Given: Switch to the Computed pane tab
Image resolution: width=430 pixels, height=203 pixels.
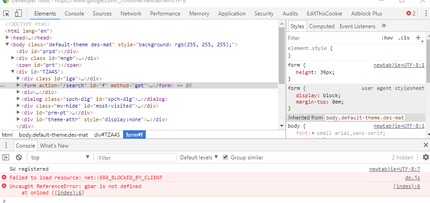Looking at the screenshot, I should point(321,26).
